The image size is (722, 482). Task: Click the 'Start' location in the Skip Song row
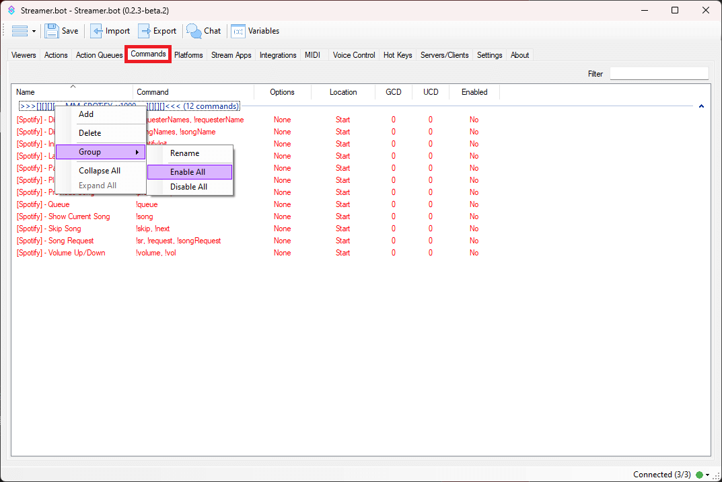point(342,229)
